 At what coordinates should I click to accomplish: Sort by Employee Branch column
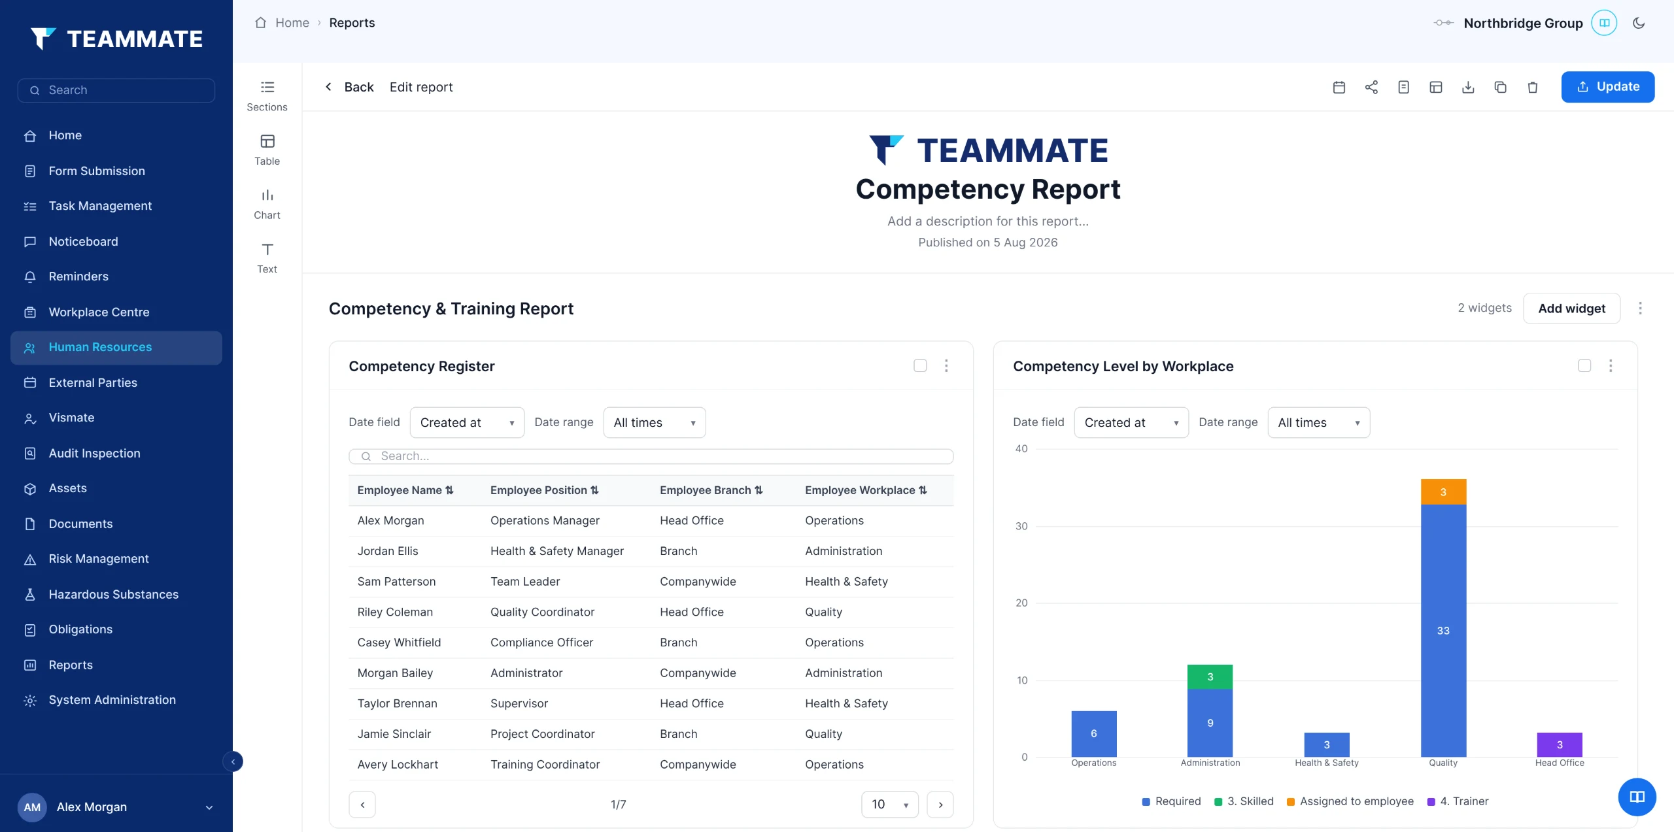coord(711,490)
